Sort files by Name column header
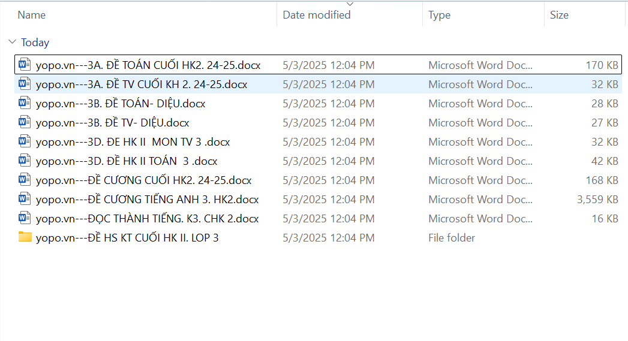This screenshot has width=628, height=341. (32, 15)
